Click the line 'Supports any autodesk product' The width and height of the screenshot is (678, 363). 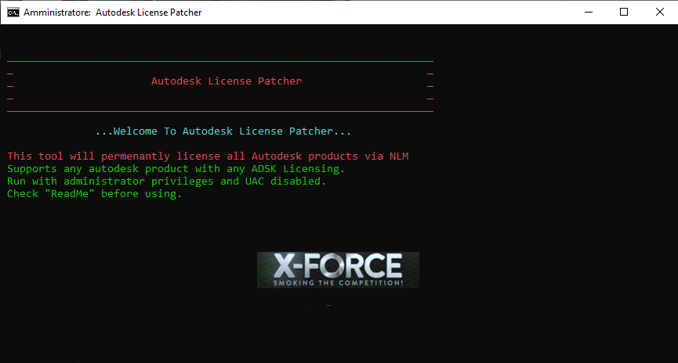[x=176, y=169]
